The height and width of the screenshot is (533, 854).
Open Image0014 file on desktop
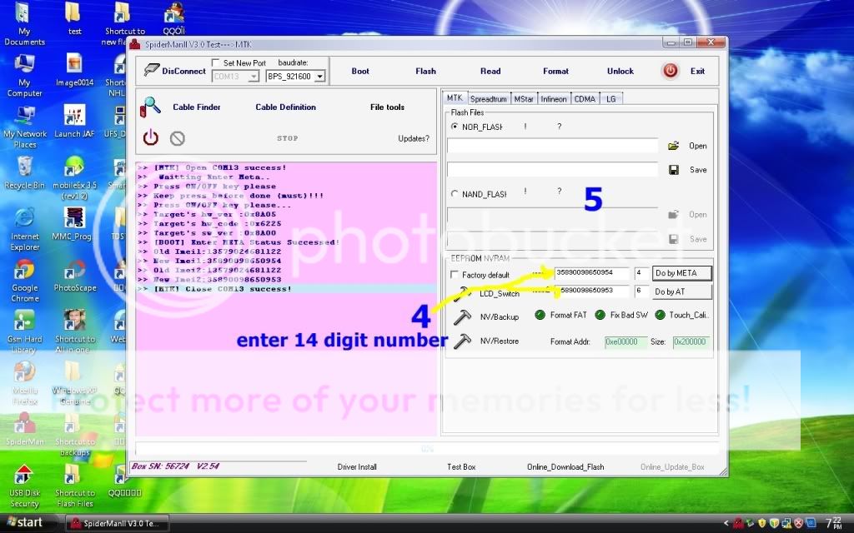pyautogui.click(x=74, y=70)
